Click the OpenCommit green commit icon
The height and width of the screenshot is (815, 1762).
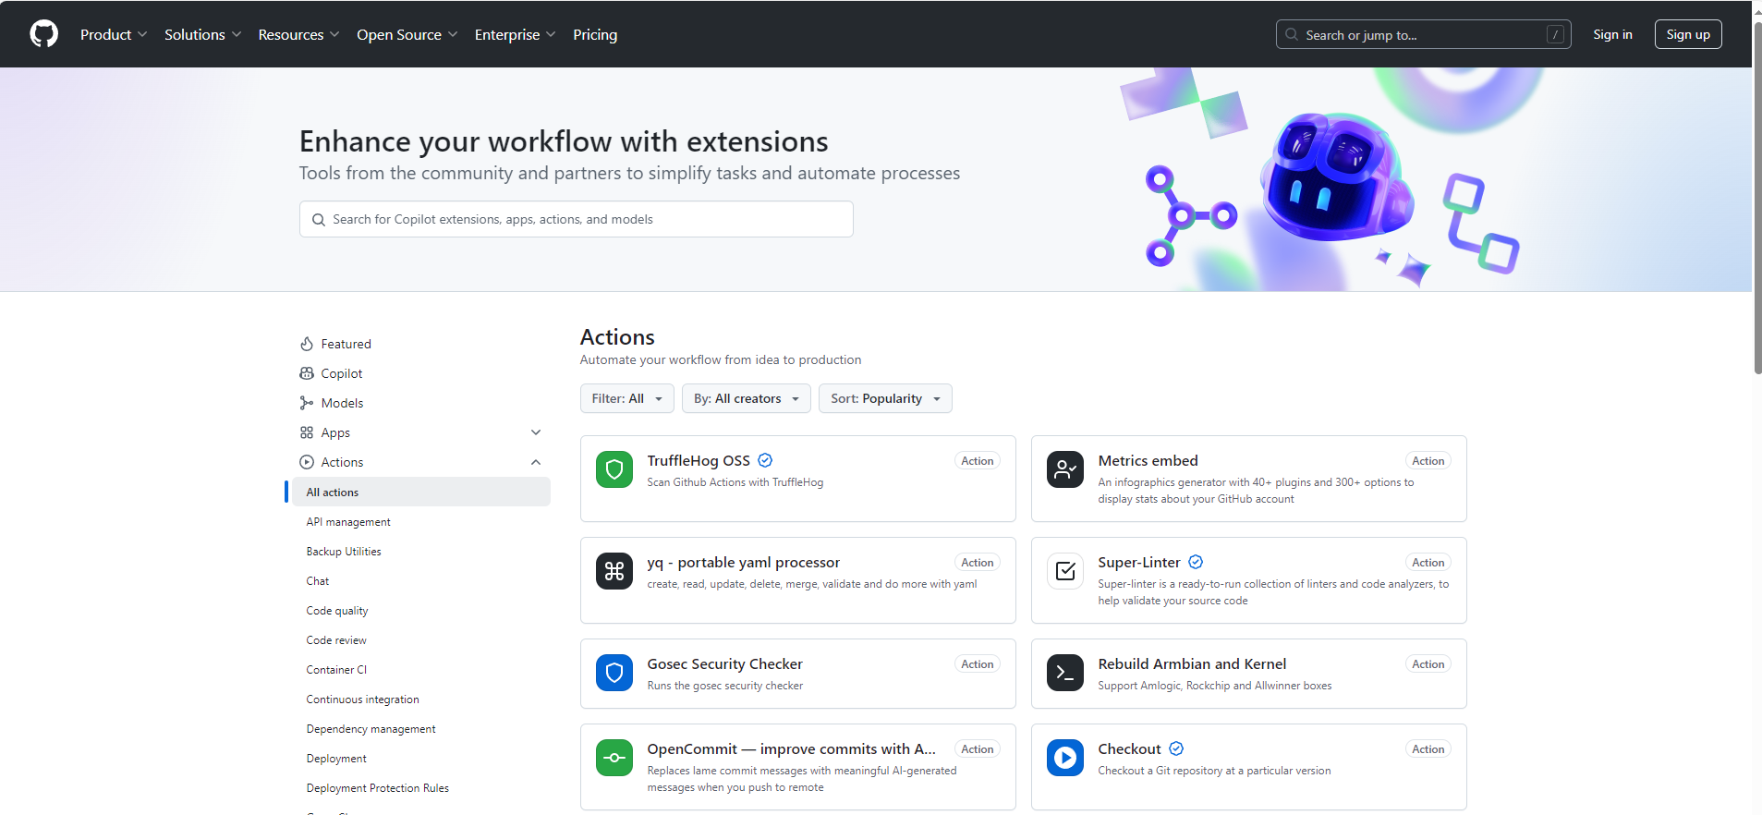(614, 758)
